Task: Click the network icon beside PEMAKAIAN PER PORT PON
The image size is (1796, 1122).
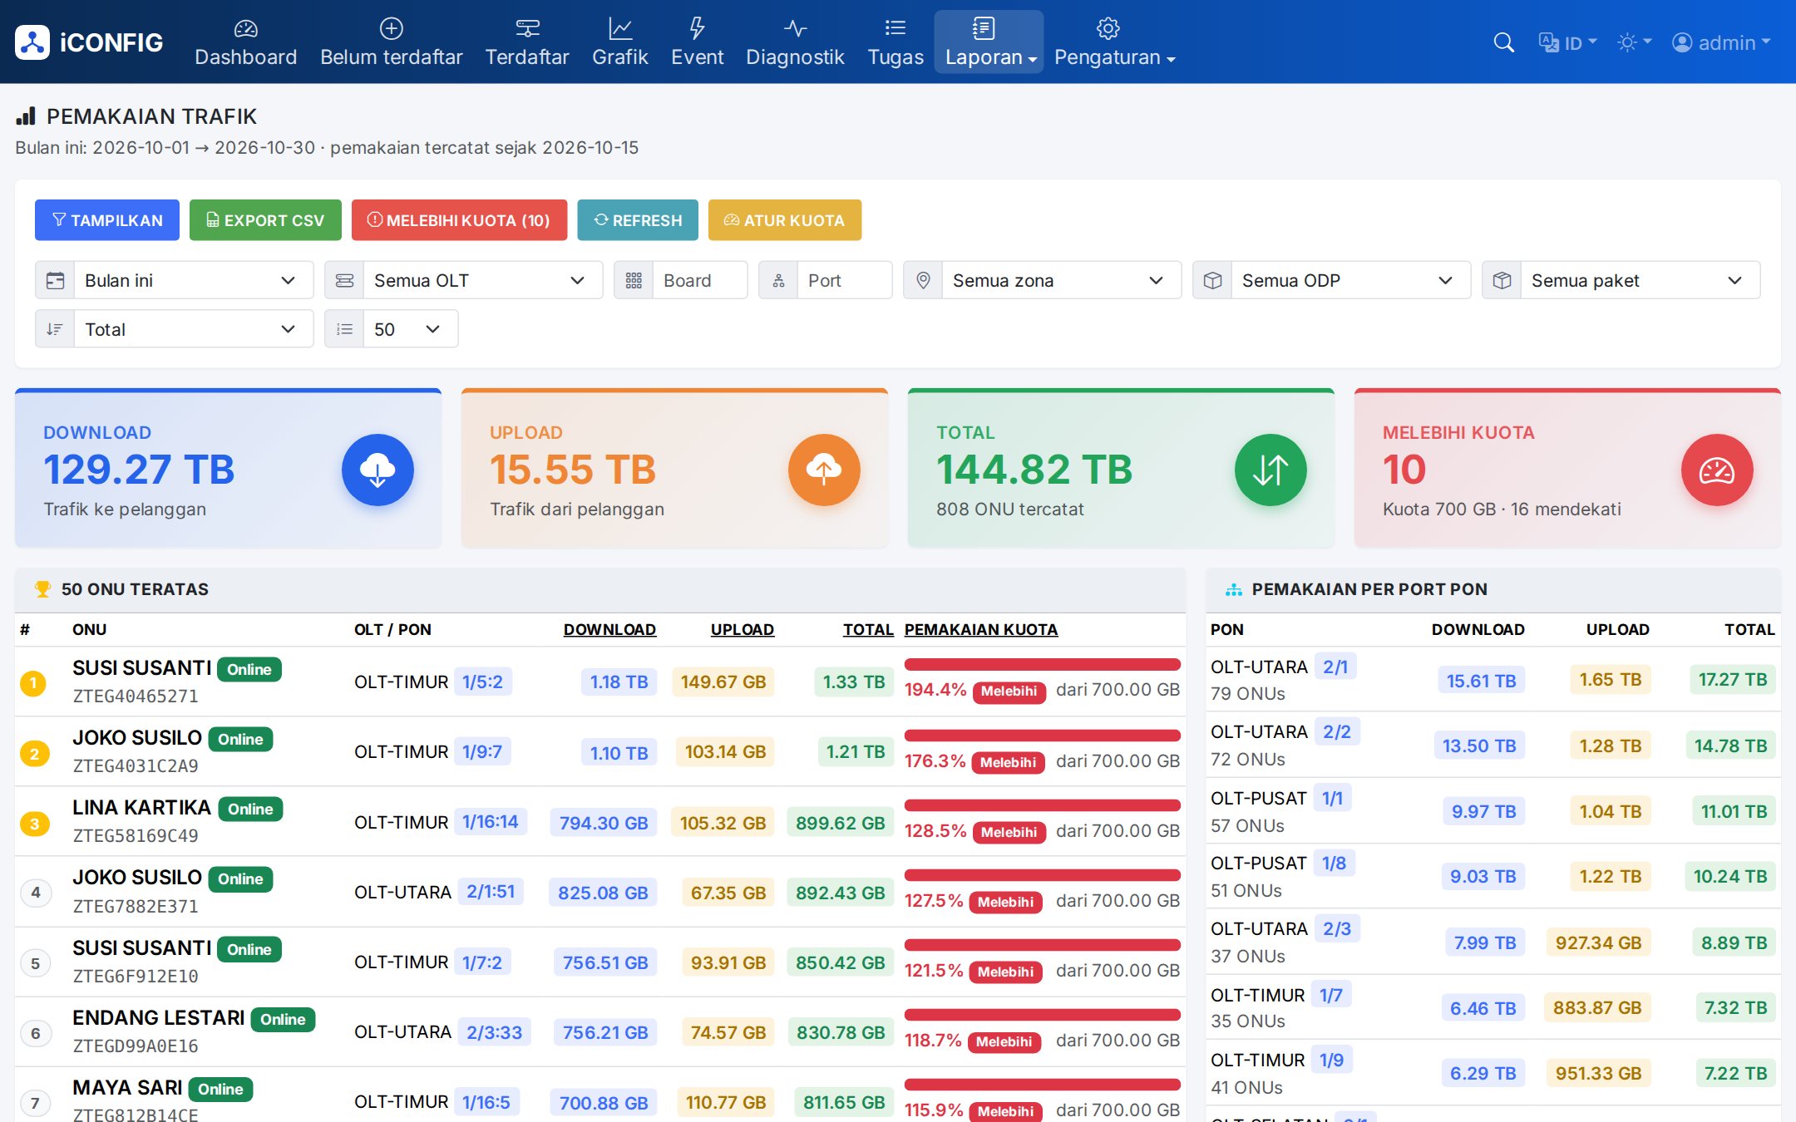Action: (x=1234, y=589)
